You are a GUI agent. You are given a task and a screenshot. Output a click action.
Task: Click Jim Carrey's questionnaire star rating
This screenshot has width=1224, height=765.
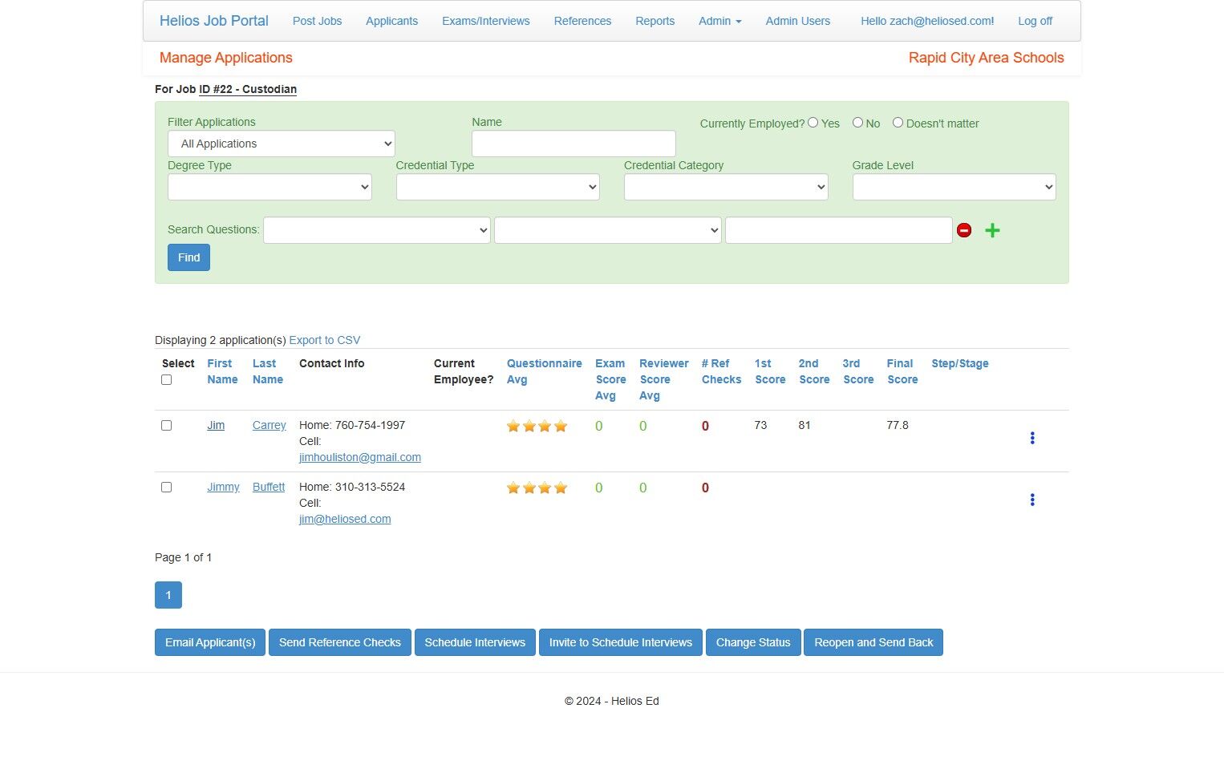(x=537, y=426)
